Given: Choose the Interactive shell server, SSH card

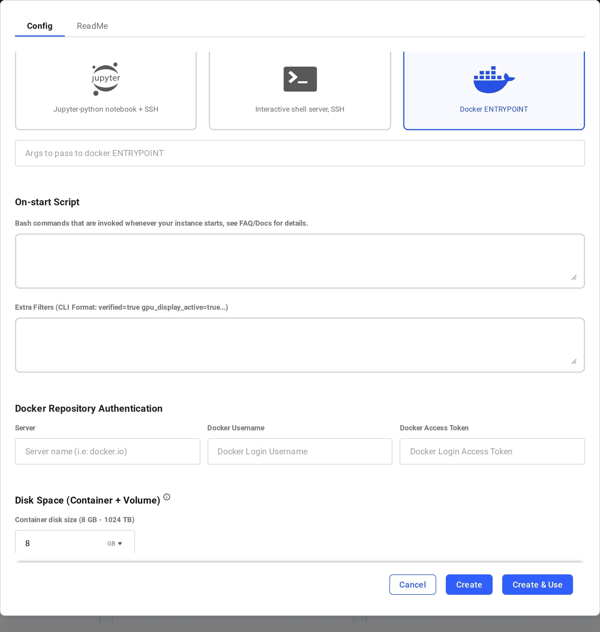Looking at the screenshot, I should pyautogui.click(x=300, y=91).
